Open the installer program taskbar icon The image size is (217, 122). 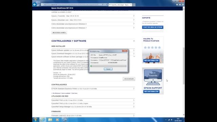[x=65, y=120]
